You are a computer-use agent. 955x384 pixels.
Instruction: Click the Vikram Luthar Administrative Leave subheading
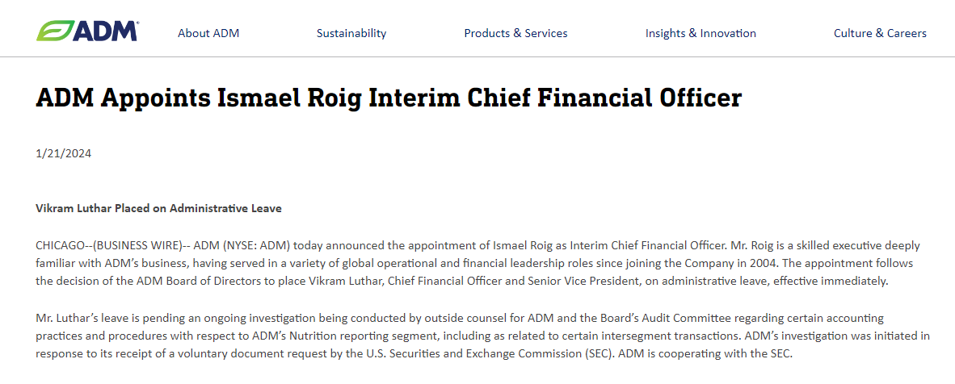pyautogui.click(x=158, y=208)
